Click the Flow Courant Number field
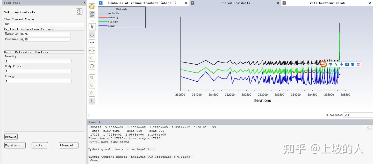The width and height of the screenshot is (373, 164). coord(44,24)
